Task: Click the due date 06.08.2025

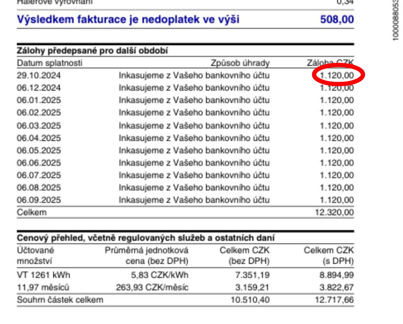Action: click(x=39, y=188)
